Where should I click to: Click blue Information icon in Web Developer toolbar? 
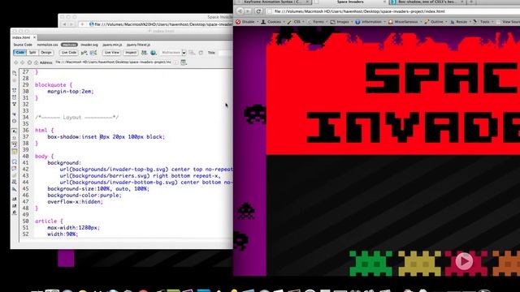click(357, 22)
